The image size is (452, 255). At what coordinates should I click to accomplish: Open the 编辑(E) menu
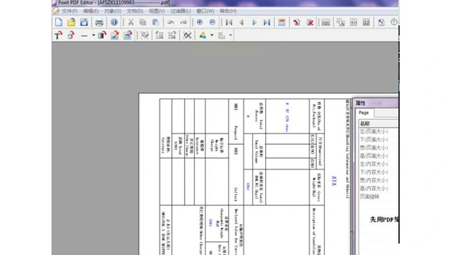tap(91, 11)
